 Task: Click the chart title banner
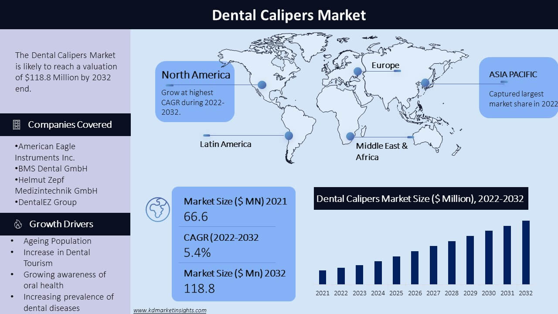(421, 198)
